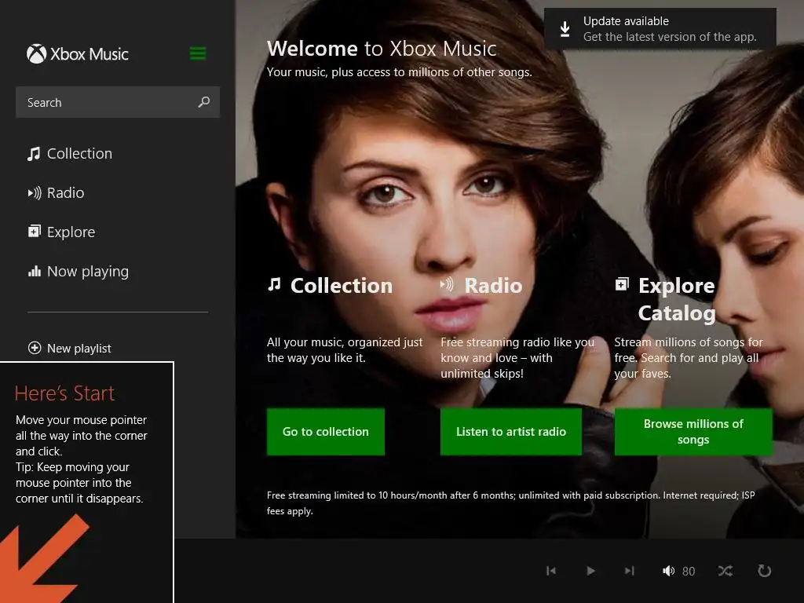The height and width of the screenshot is (603, 804).
Task: Click the Explore Catalog heading
Action: pyautogui.click(x=677, y=299)
